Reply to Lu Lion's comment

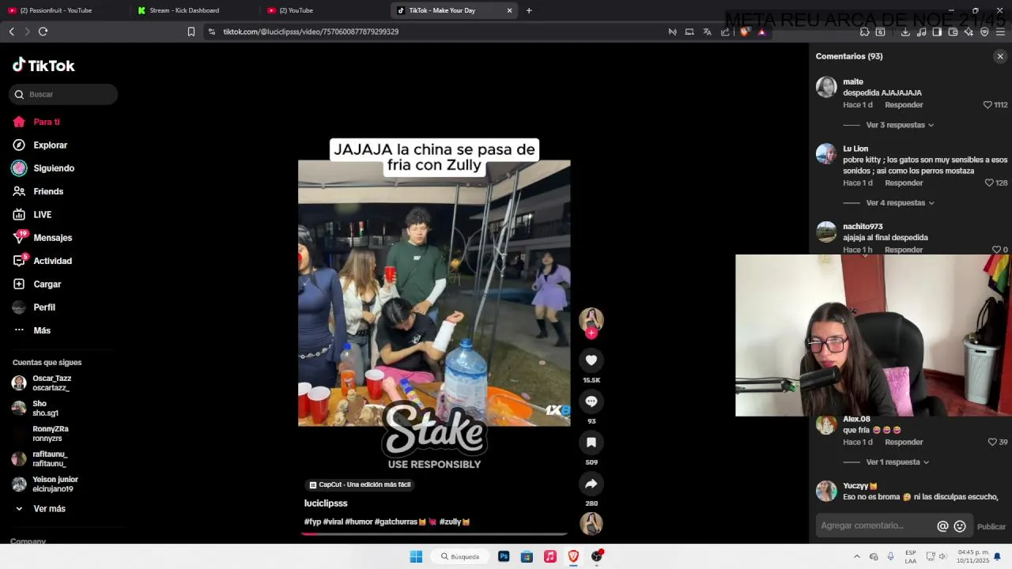904,183
